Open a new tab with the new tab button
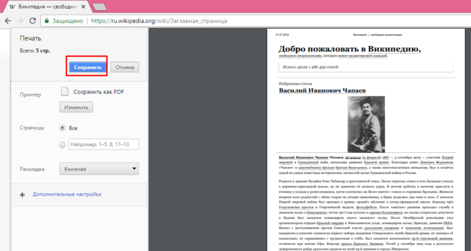 point(100,7)
